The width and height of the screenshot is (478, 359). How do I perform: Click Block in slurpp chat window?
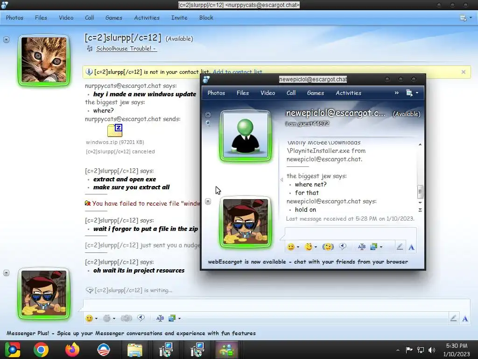tap(206, 18)
